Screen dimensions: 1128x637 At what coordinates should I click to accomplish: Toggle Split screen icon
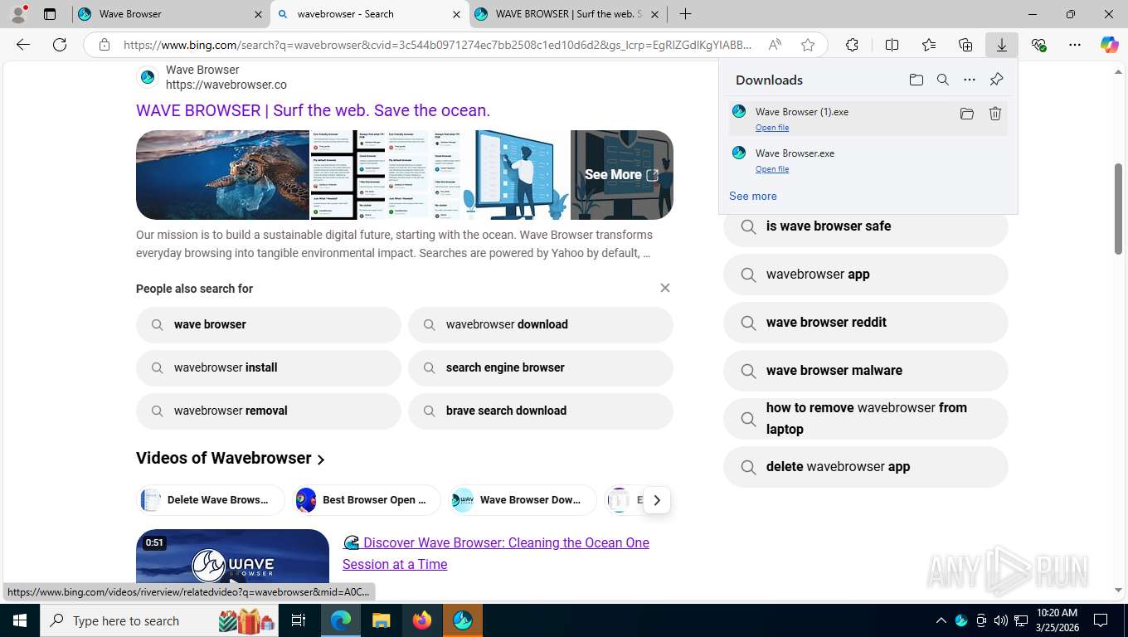892,45
